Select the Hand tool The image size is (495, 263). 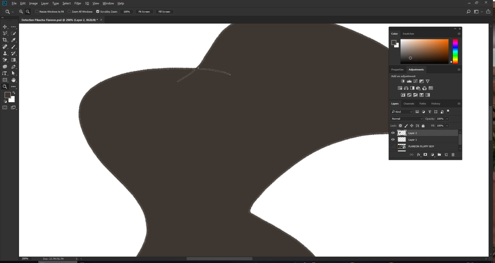pyautogui.click(x=13, y=80)
